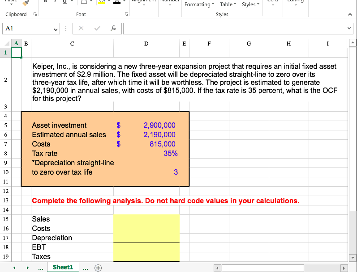Screen dimensions: 357x272
Task: Select the Format Painter brush icon
Action: coord(26,3)
